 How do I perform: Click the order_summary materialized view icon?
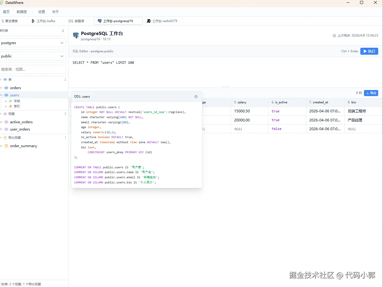[x=6, y=146]
